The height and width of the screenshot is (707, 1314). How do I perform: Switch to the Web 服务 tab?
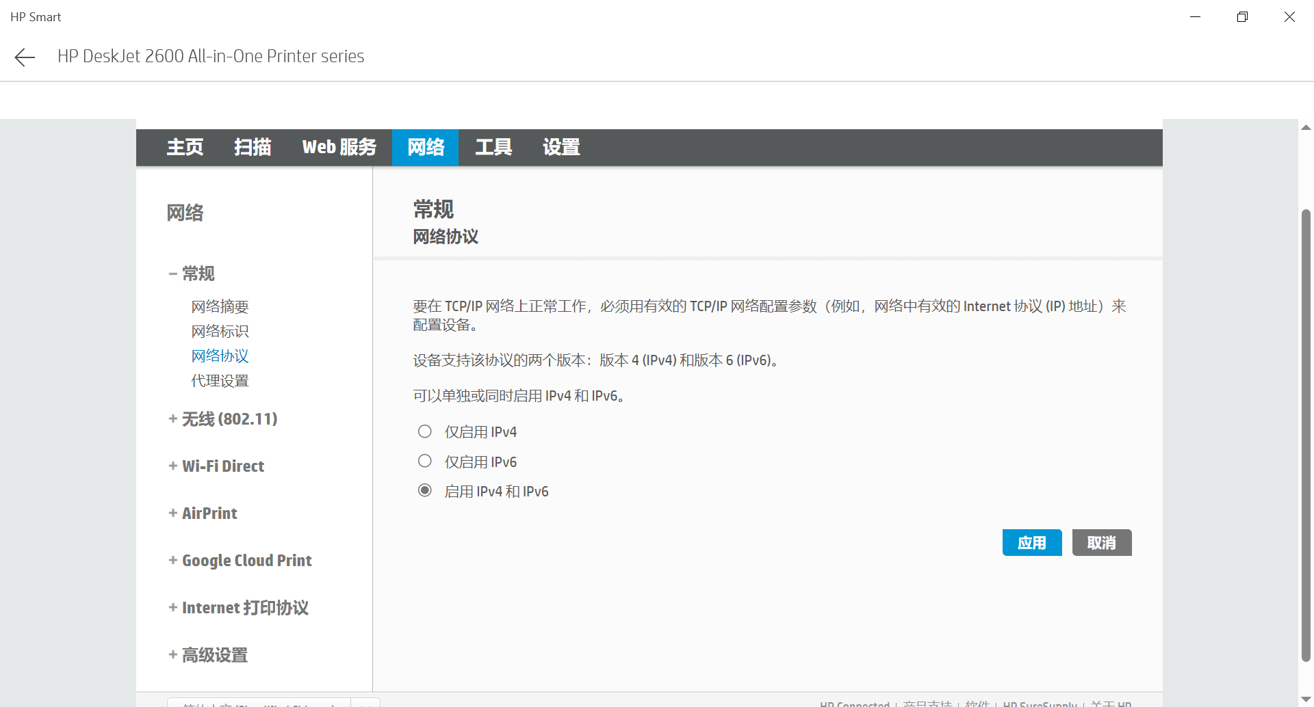pos(339,147)
